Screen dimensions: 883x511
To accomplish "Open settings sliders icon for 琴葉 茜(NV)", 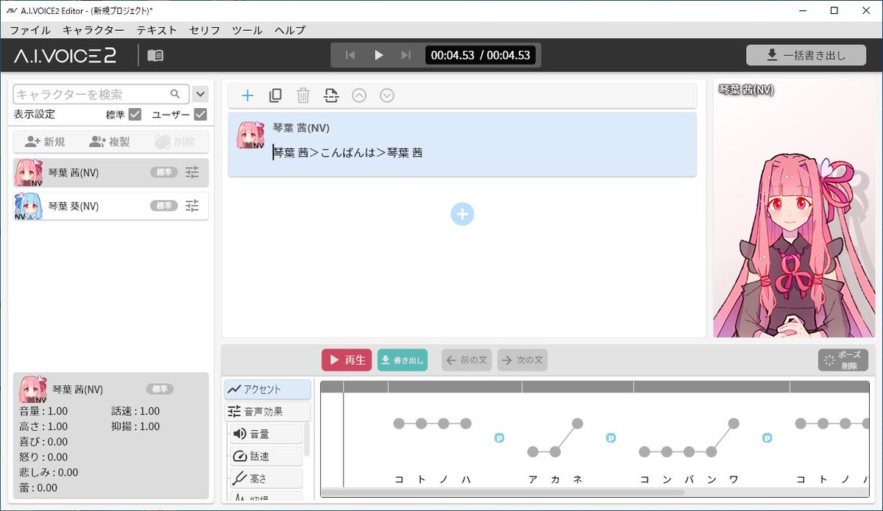I will coord(192,172).
